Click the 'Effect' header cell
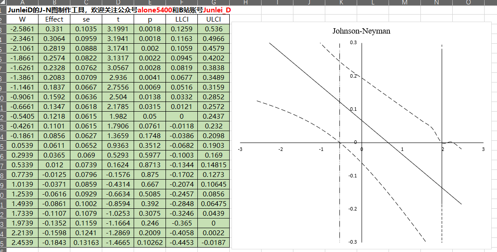497x252 pixels. [x=54, y=19]
